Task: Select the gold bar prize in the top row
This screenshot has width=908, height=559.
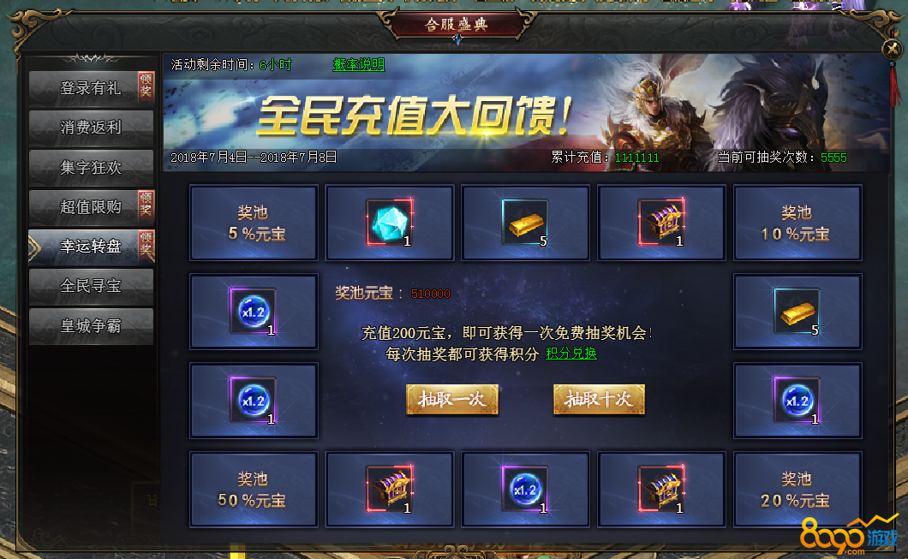Action: [525, 223]
